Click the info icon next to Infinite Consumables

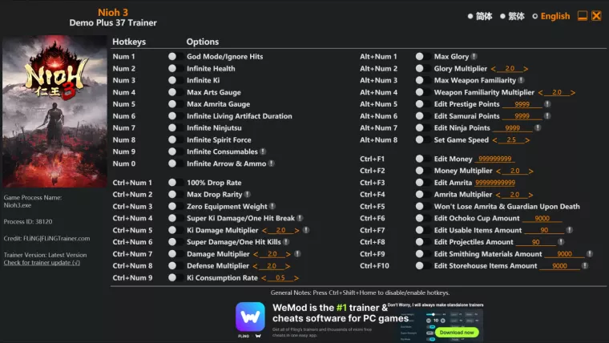pos(263,151)
